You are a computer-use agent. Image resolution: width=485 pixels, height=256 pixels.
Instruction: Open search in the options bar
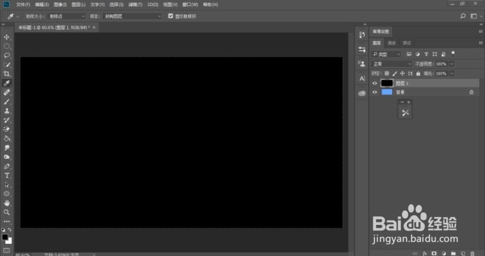pos(463,16)
